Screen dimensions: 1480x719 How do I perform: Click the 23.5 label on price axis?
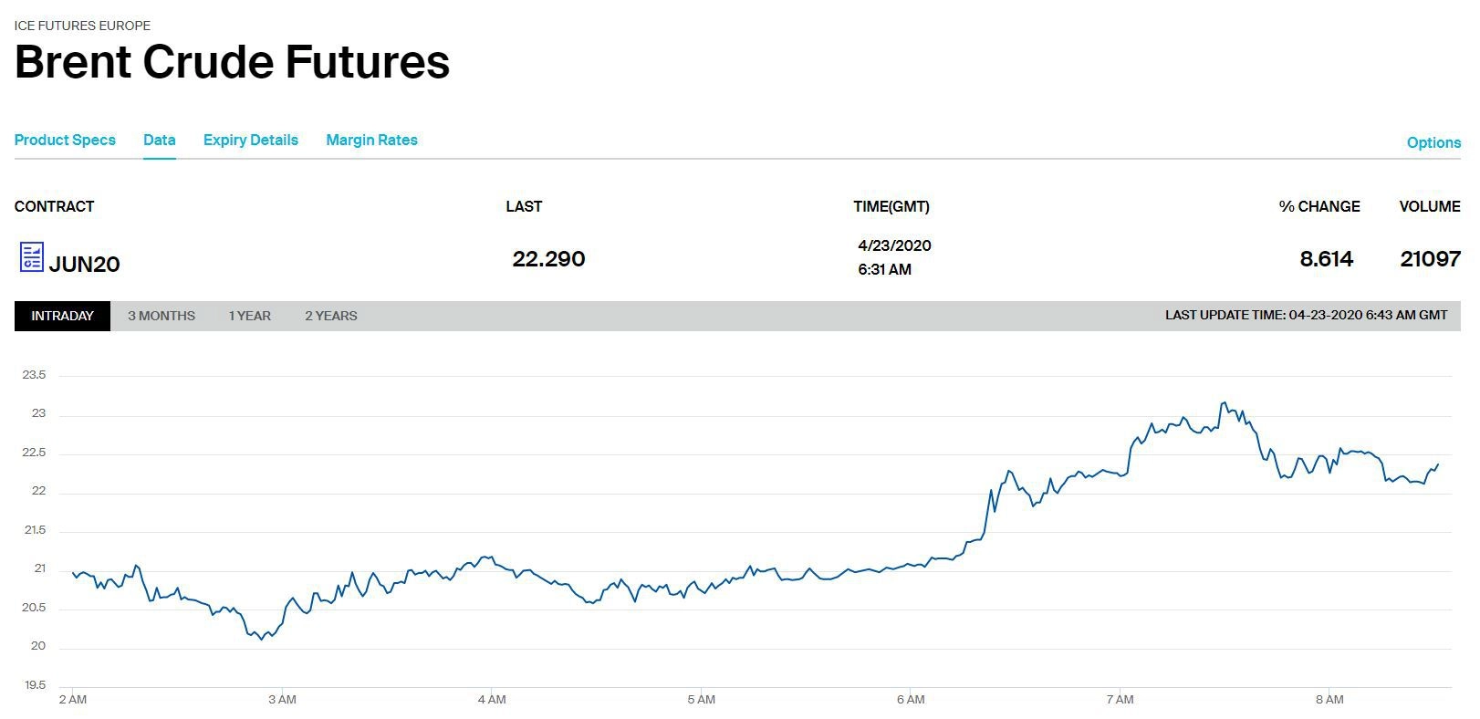[x=34, y=375]
